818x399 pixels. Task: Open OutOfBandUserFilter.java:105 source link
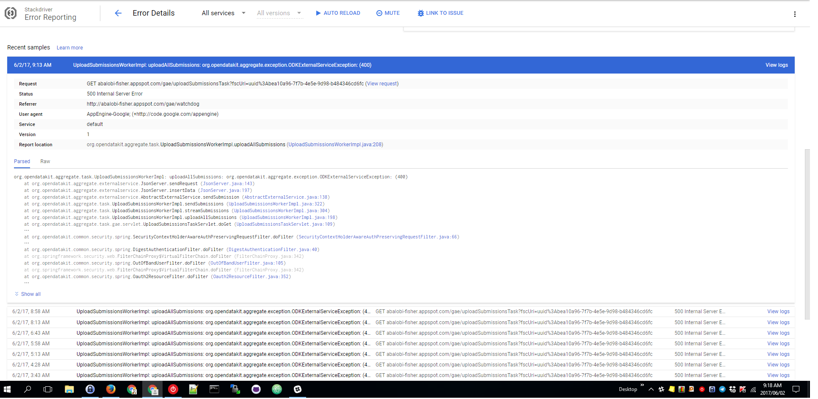(247, 263)
